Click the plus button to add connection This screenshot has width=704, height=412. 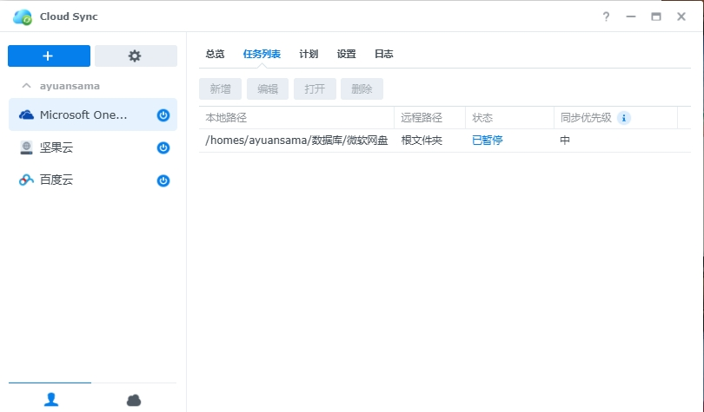(x=49, y=56)
